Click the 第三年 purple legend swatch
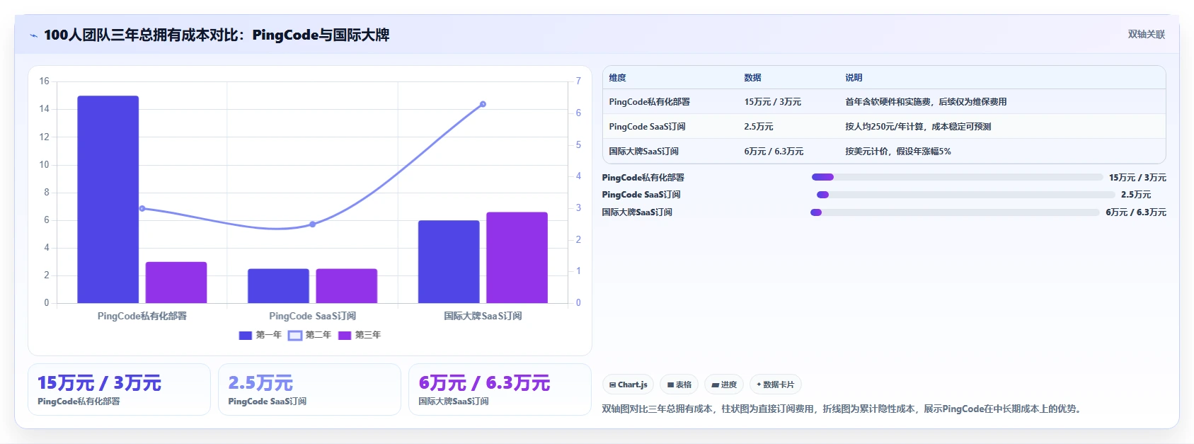The image size is (1194, 444). 345,336
